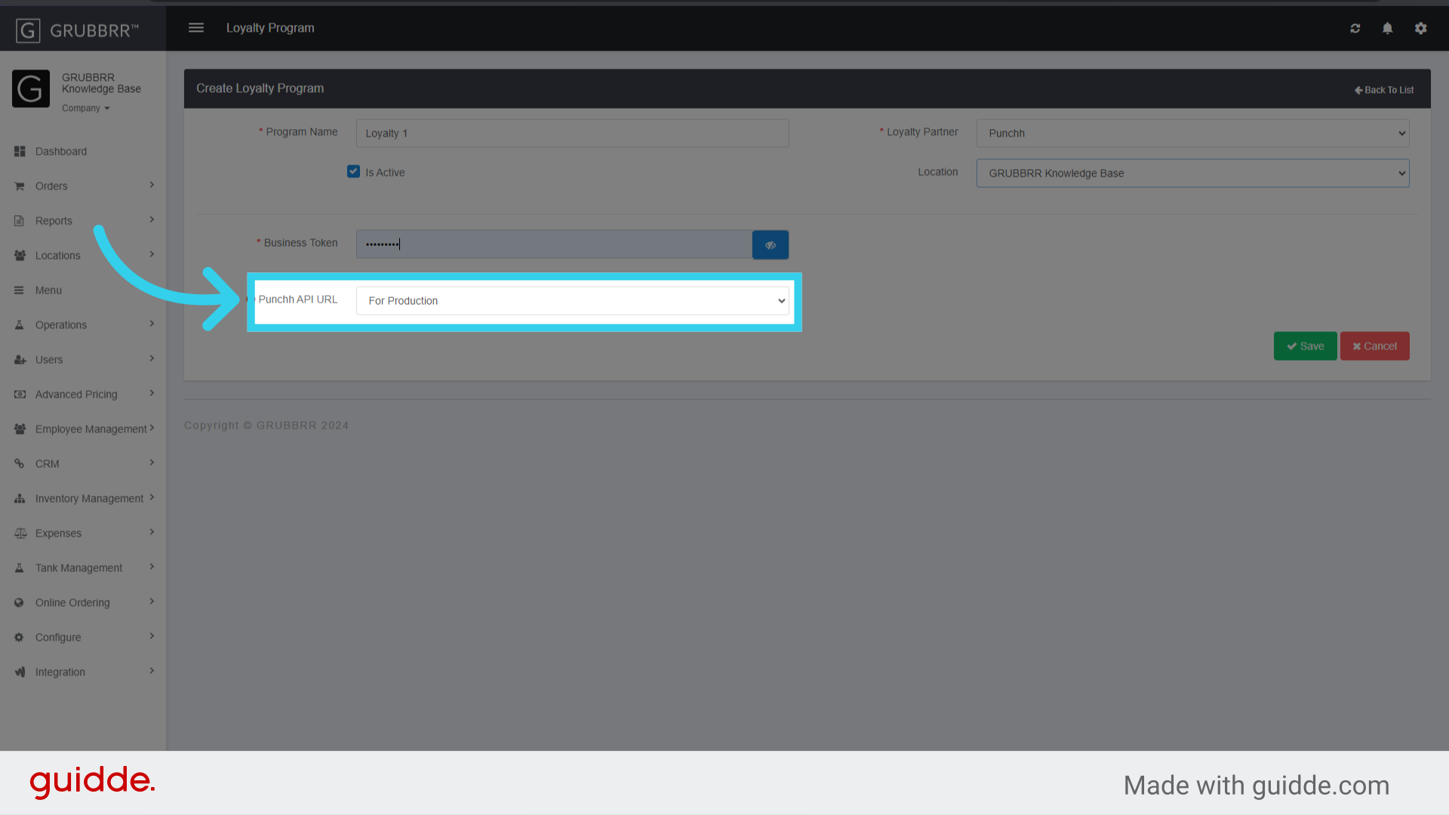
Task: Open the Location dropdown
Action: [1192, 174]
